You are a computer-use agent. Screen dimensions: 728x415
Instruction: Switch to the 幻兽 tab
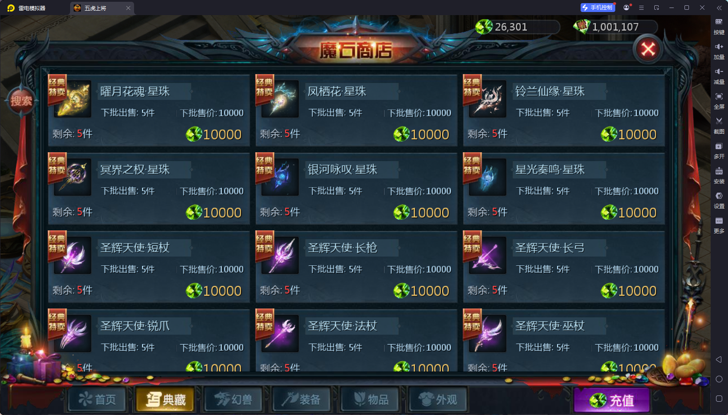point(233,399)
